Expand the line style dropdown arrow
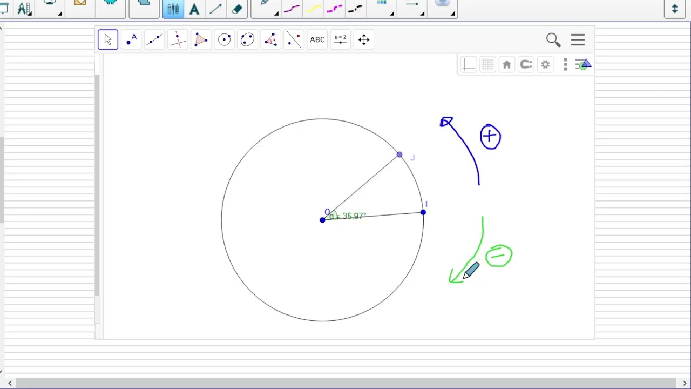 [x=422, y=14]
